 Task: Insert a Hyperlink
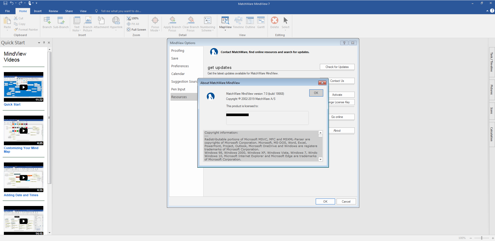point(116,24)
